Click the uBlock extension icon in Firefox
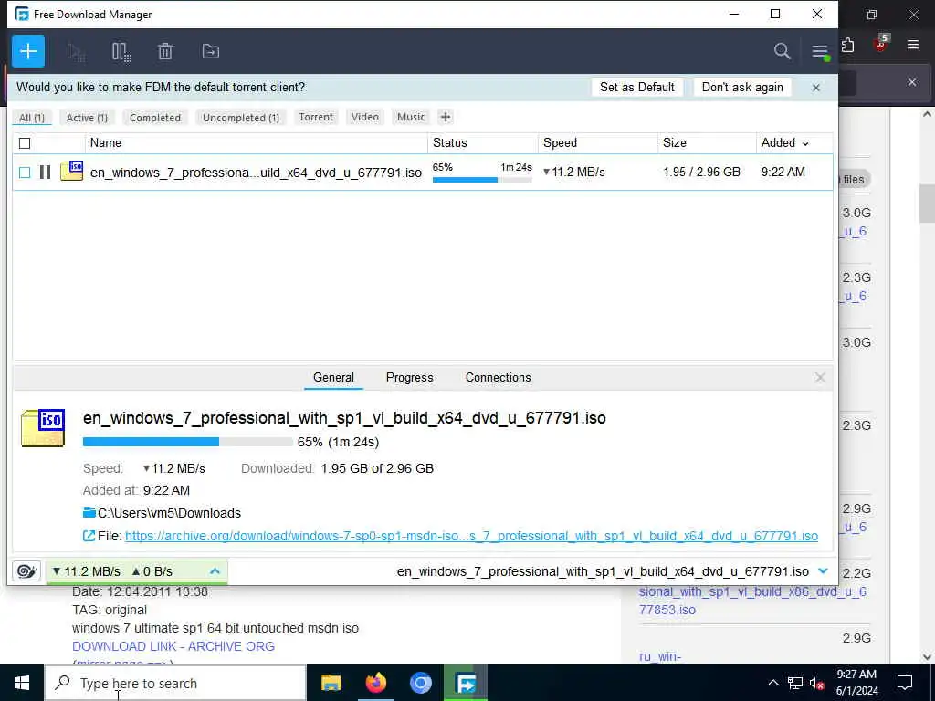 click(x=881, y=45)
